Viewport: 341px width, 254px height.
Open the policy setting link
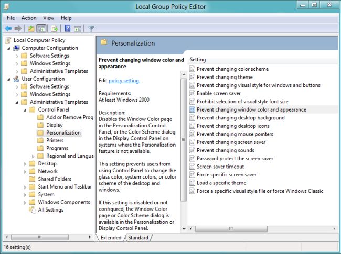click(124, 81)
